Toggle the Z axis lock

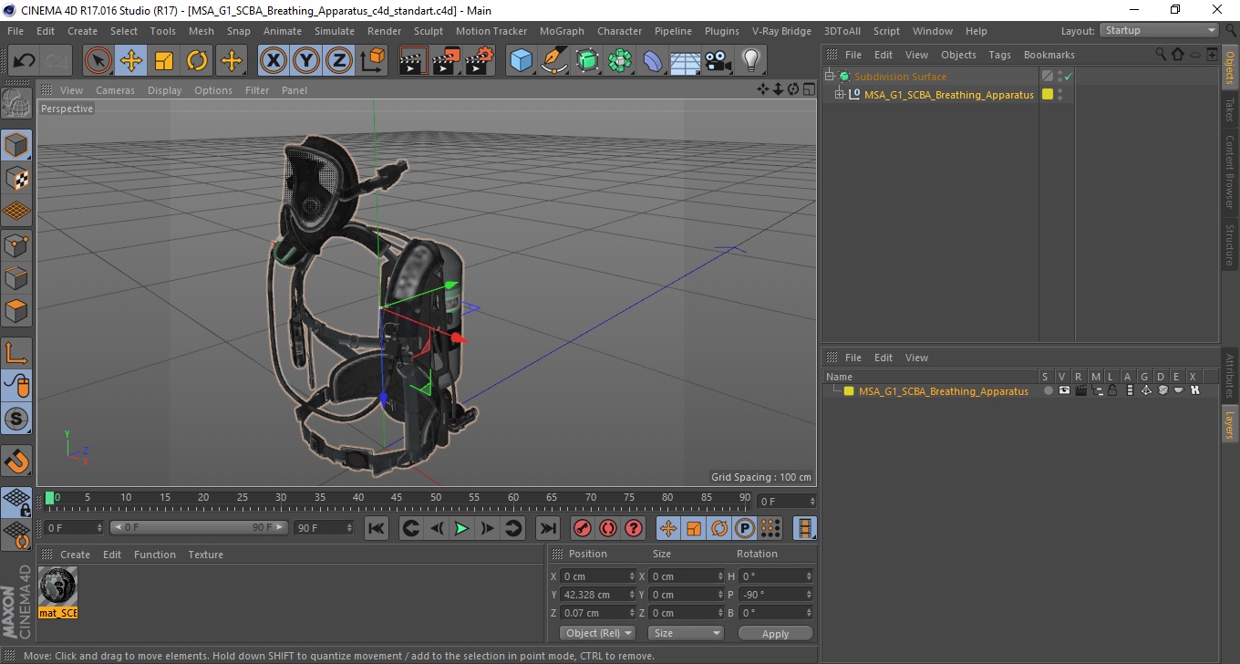coord(339,61)
